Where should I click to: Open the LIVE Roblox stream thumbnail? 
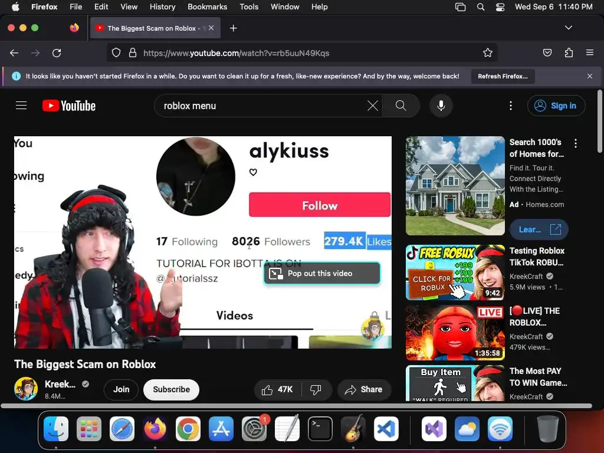pyautogui.click(x=455, y=333)
